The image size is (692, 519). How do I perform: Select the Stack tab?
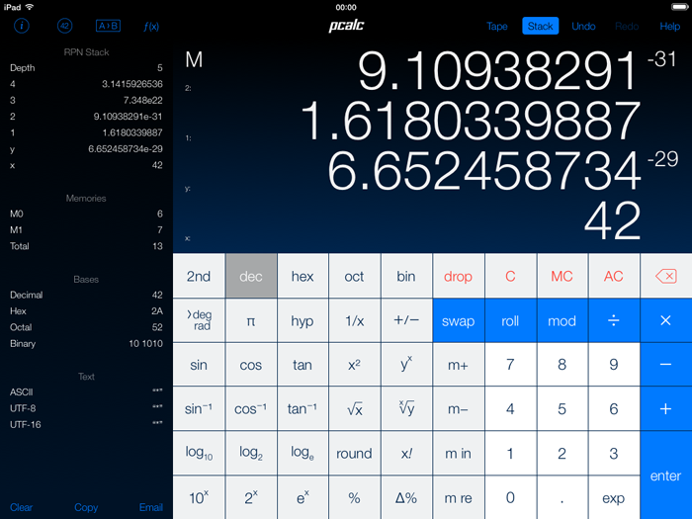540,27
